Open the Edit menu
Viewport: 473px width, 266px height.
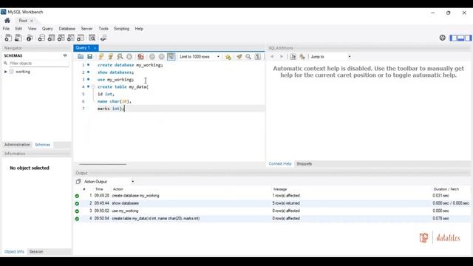pyautogui.click(x=18, y=29)
